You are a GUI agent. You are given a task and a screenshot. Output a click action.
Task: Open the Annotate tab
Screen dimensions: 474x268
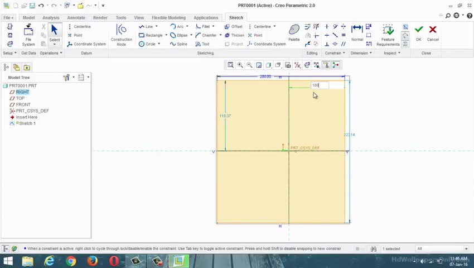tap(76, 17)
